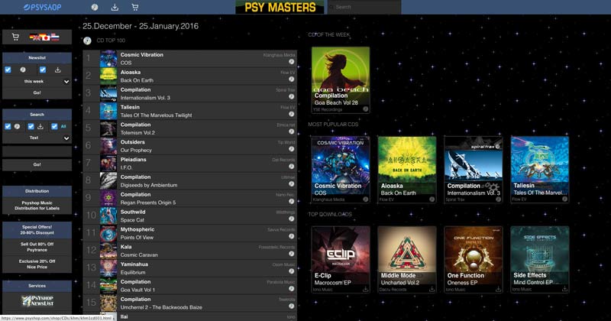611x321 pixels.
Task: Click CD icon on Outsiders Our Prophecy row
Action: click(291, 149)
